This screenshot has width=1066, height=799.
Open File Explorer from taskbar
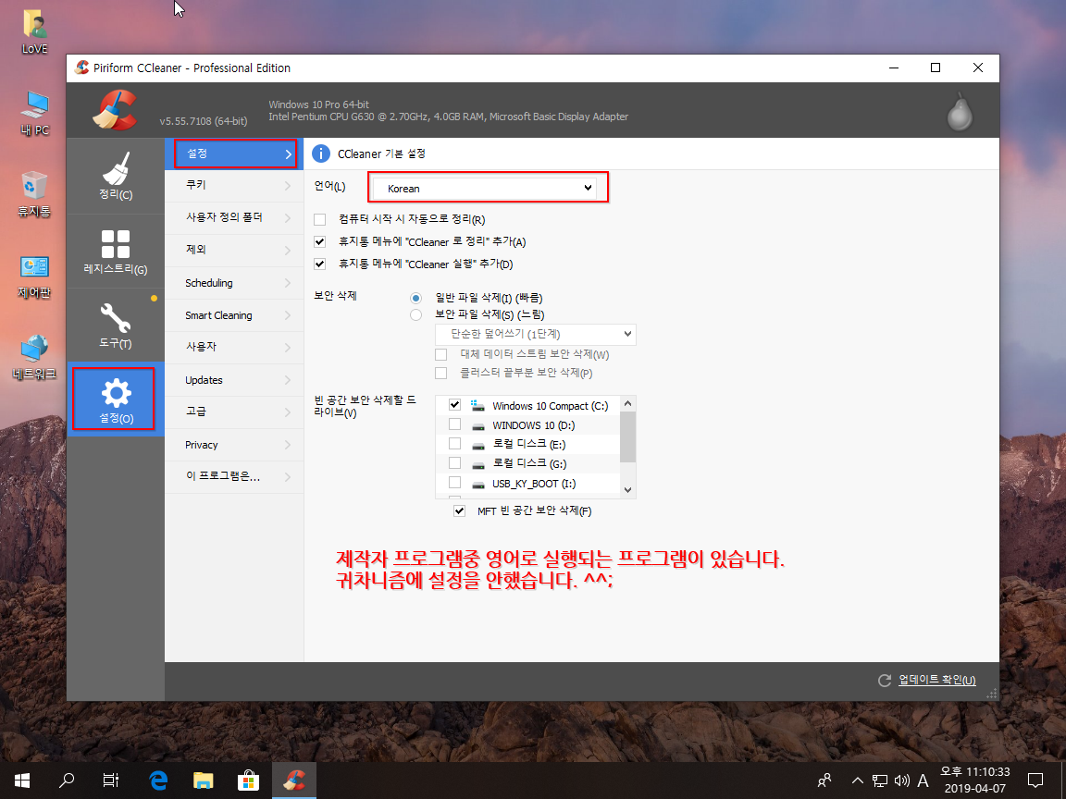point(204,781)
